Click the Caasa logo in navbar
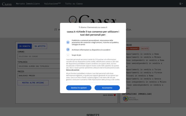Viewport: 186px width, 116px height. (x=7, y=4)
